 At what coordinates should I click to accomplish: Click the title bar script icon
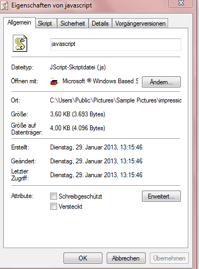[x=5, y=5]
